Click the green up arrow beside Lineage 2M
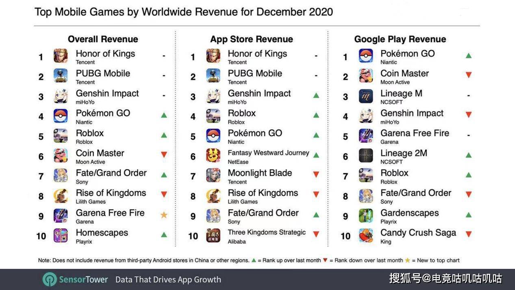 click(x=469, y=155)
